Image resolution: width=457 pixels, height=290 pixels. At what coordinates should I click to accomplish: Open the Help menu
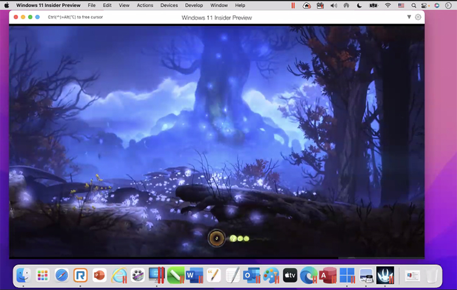click(240, 5)
